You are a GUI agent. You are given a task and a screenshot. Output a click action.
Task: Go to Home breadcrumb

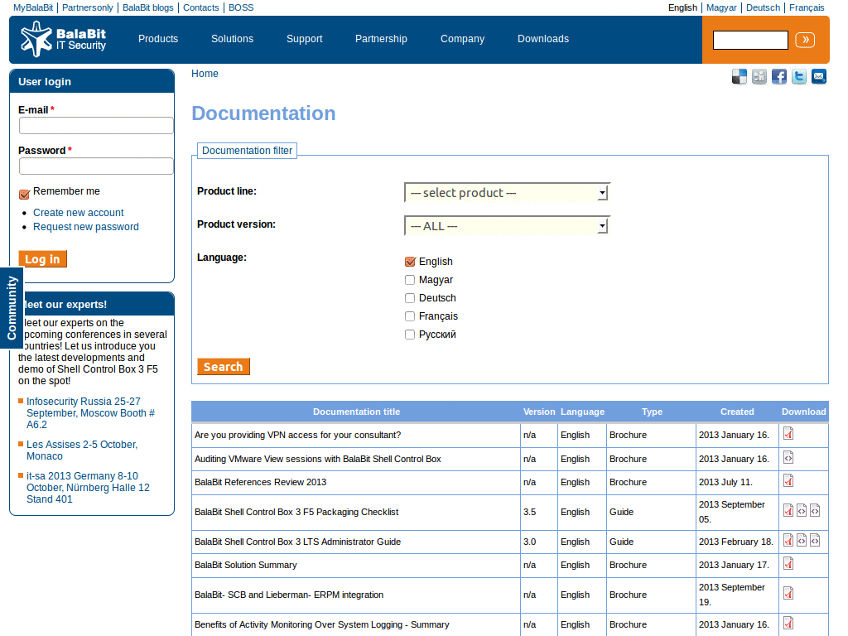[x=205, y=74]
